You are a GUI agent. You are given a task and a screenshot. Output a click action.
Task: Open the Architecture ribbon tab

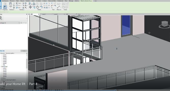5,1
